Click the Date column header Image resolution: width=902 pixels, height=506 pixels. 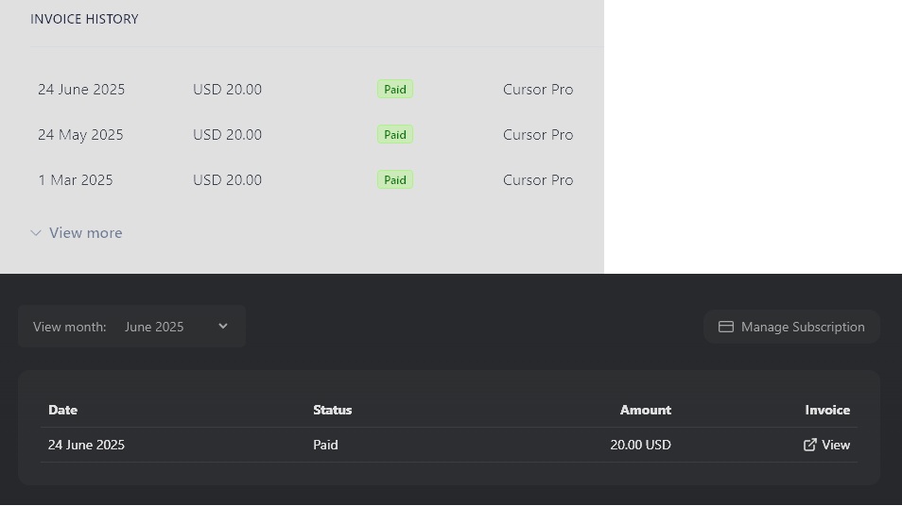(x=62, y=410)
